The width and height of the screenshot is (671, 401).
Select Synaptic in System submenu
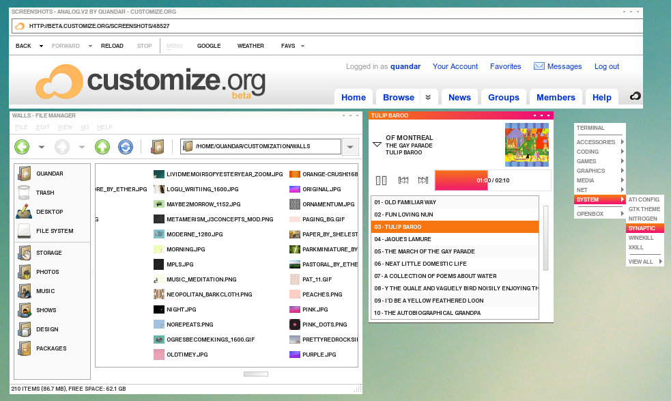[645, 228]
